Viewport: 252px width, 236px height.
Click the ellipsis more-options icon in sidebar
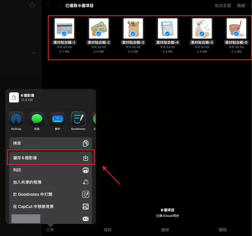click(32, 6)
